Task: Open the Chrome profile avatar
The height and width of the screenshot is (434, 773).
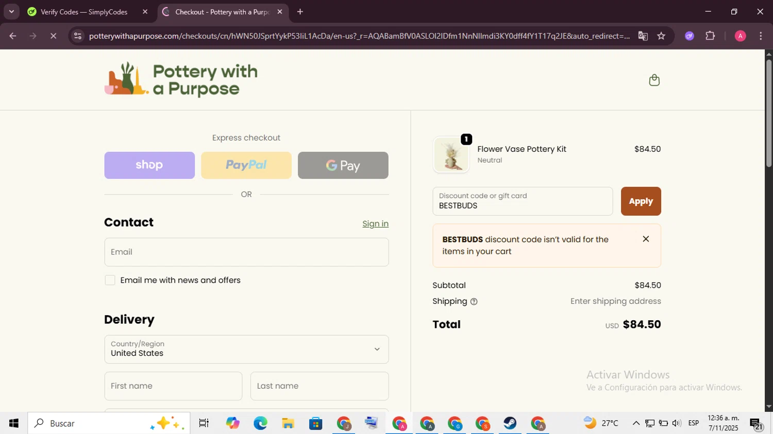Action: tap(740, 36)
